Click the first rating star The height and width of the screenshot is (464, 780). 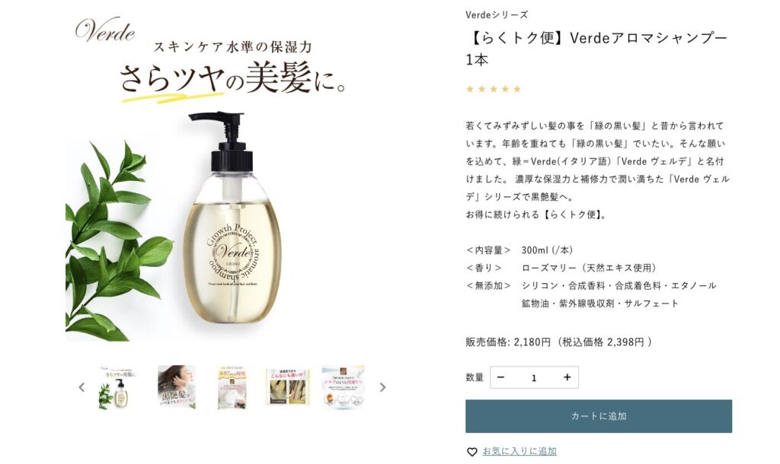pyautogui.click(x=470, y=89)
